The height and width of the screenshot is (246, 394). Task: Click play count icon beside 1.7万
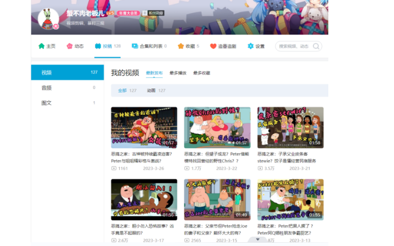tap(187, 168)
